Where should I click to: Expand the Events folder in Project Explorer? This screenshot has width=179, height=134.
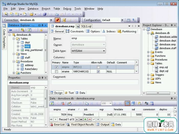[x=148, y=52]
